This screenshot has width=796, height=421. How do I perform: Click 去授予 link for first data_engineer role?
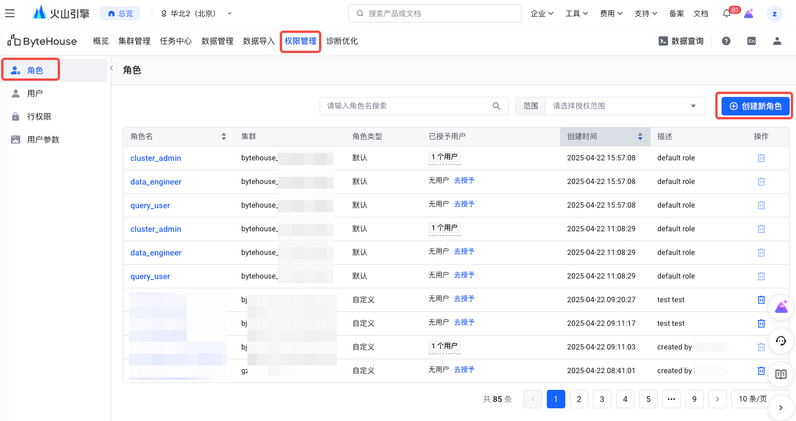point(464,181)
